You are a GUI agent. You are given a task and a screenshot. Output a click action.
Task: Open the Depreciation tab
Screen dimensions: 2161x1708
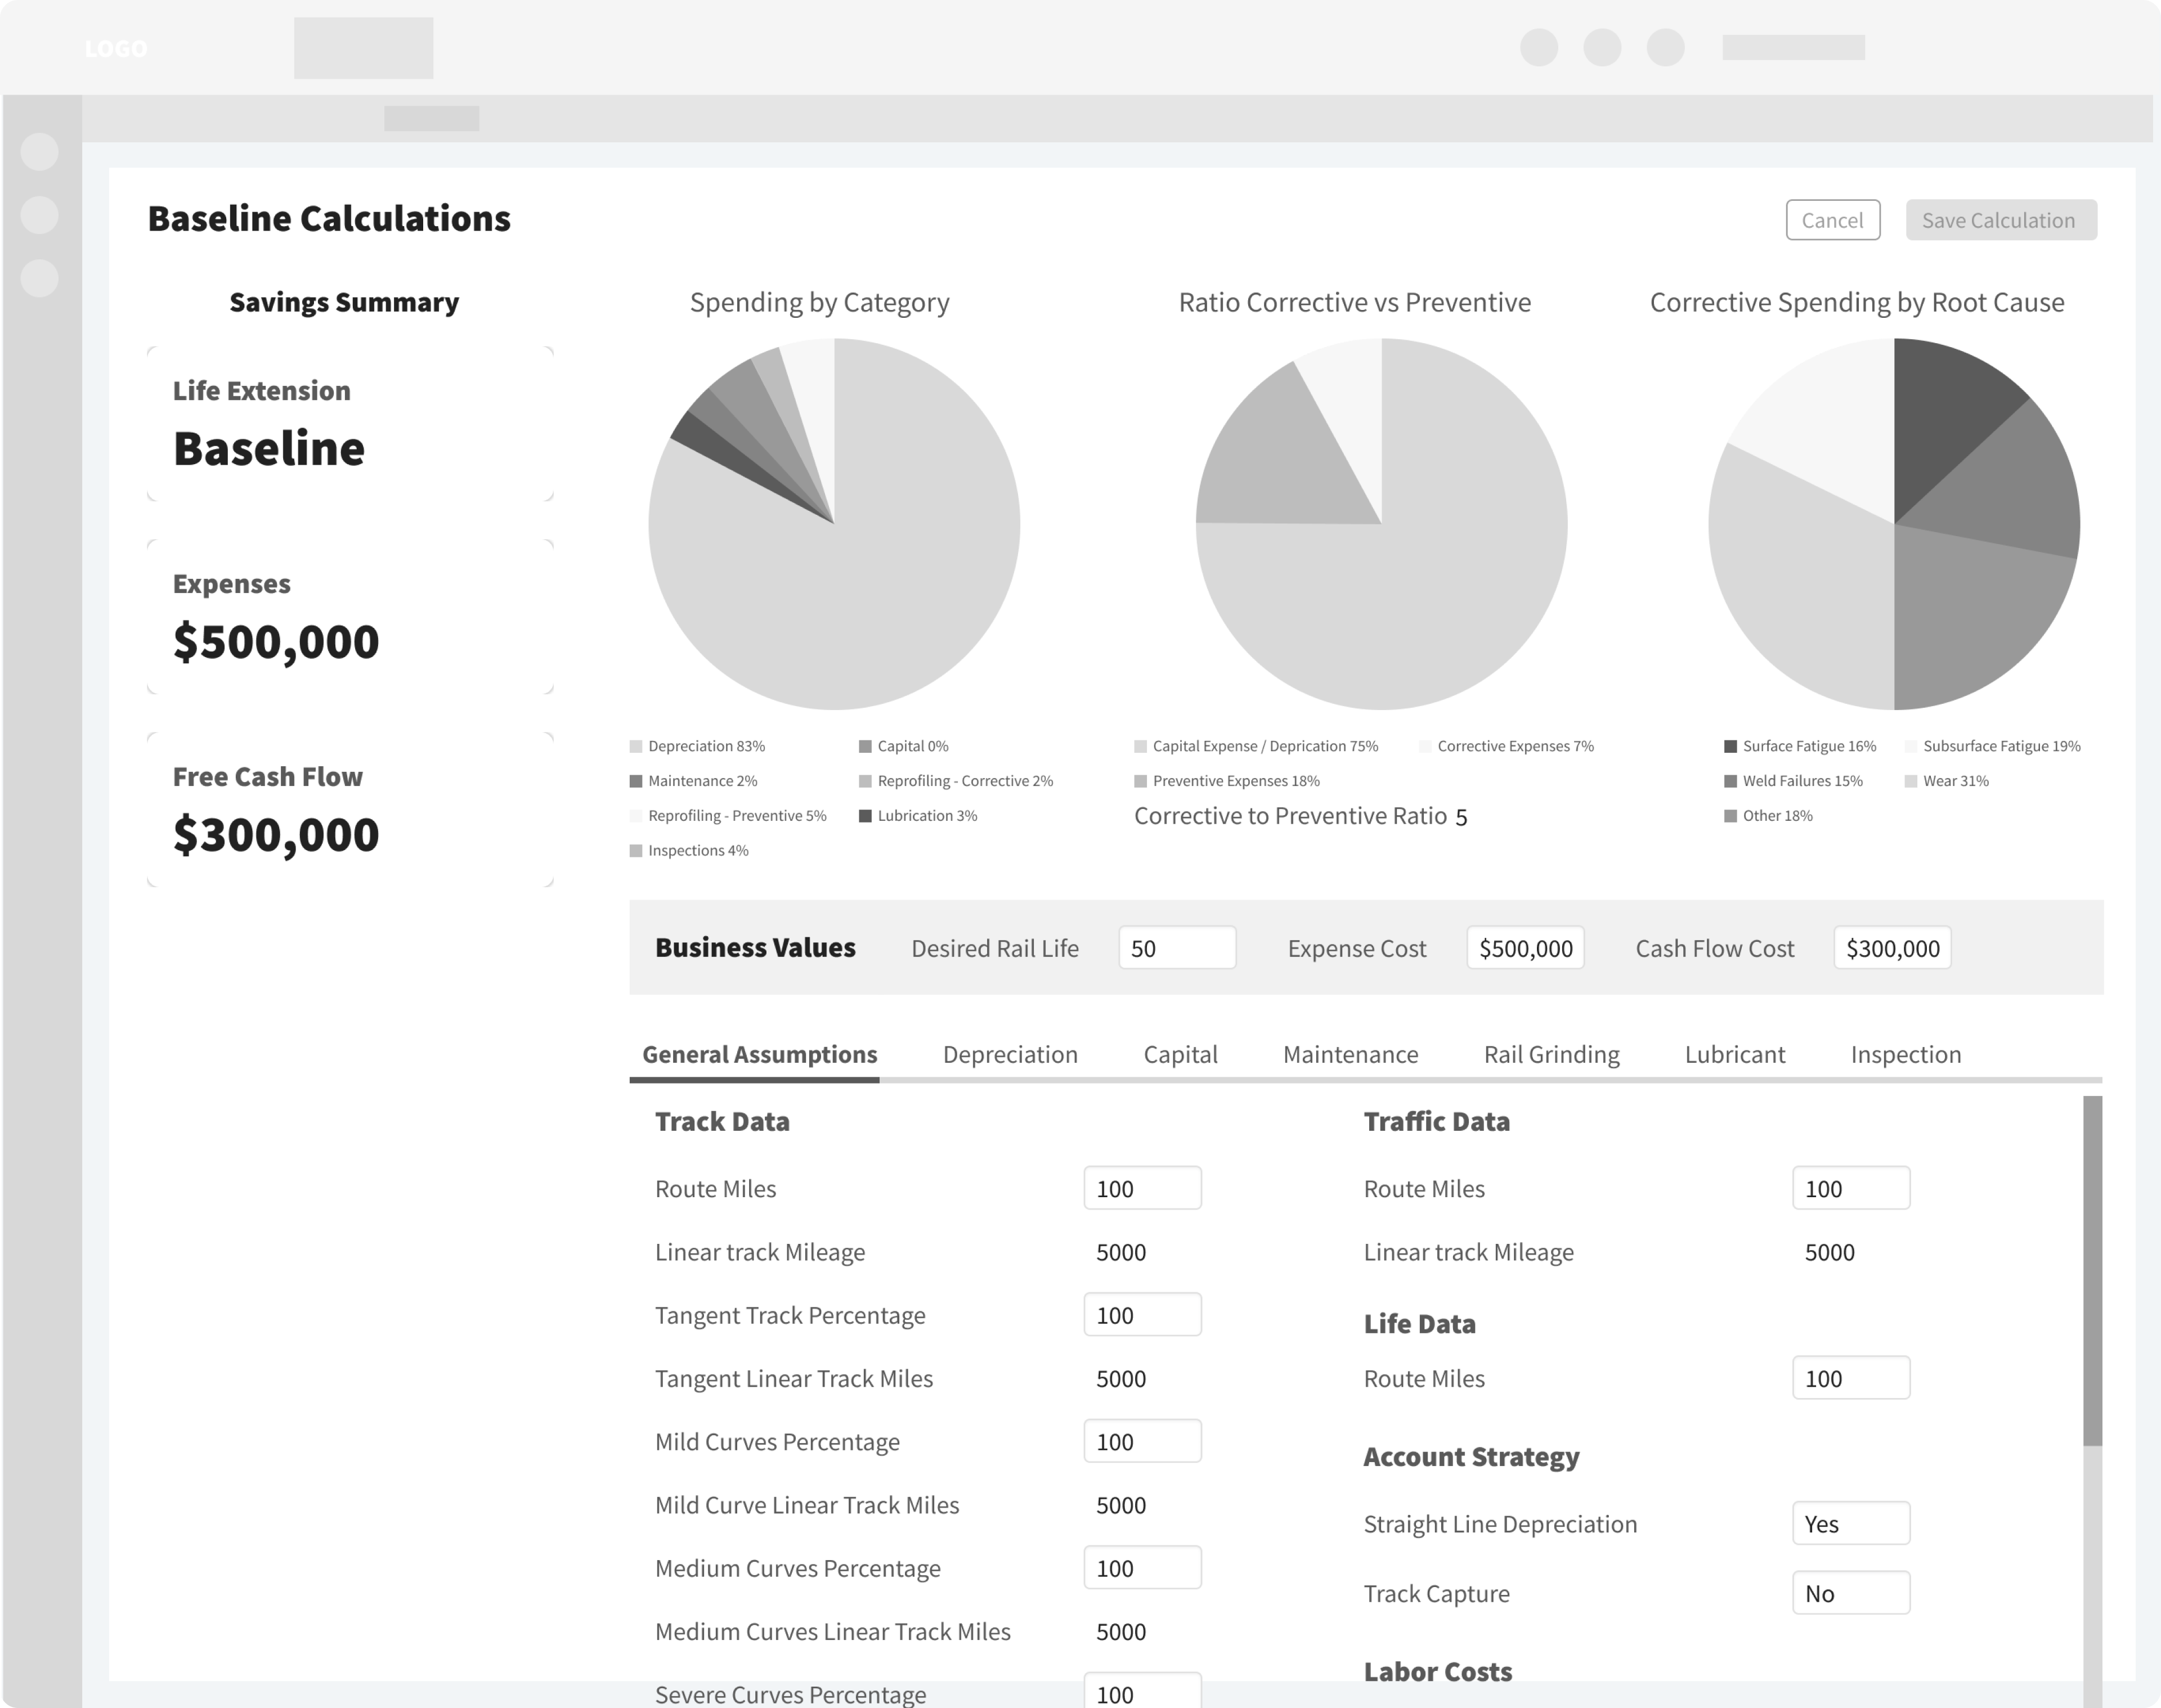(1010, 1054)
